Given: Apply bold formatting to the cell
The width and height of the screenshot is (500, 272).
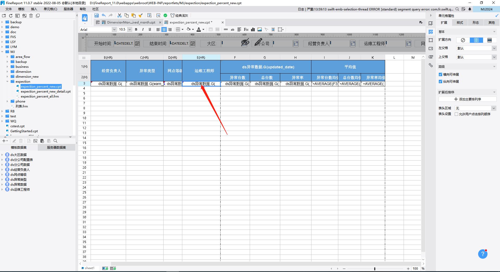Looking at the screenshot, I should [136, 29].
